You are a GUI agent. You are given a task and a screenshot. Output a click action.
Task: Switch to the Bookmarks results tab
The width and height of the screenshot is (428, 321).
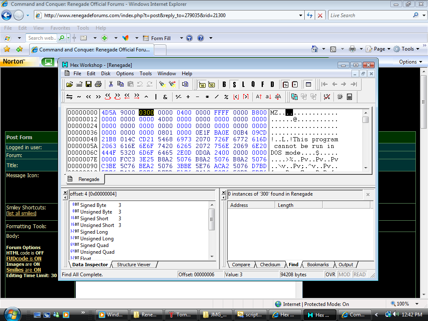(x=318, y=265)
